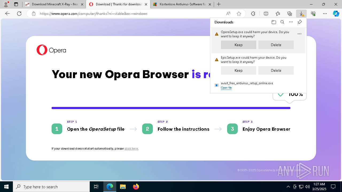
Task: Open Microsoft Edge from the taskbar
Action: click(x=110, y=187)
